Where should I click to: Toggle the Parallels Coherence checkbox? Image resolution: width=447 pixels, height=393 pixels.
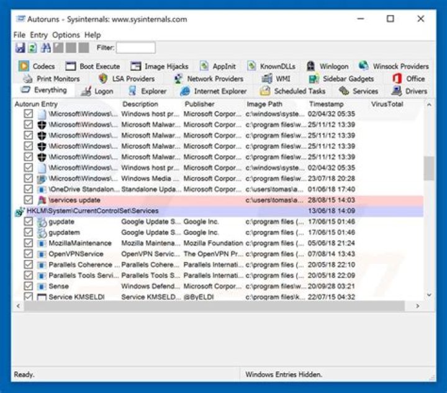click(28, 265)
